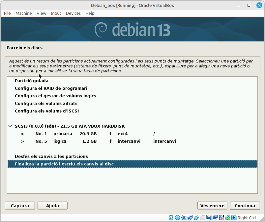Click the display settings status icon
This screenshot has height=222, width=265.
(209, 218)
